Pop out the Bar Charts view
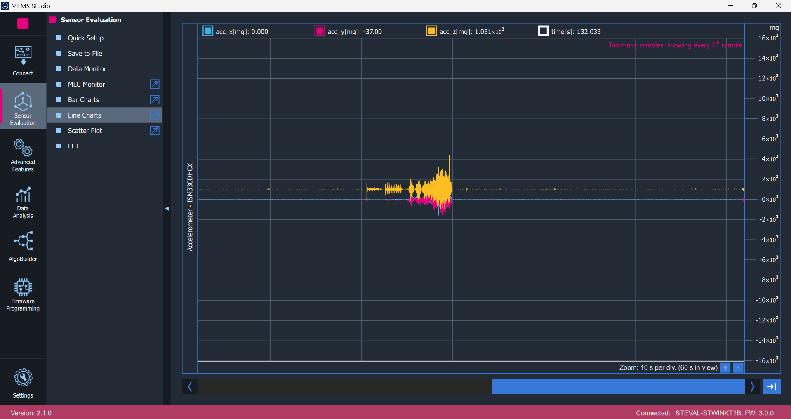 [155, 99]
